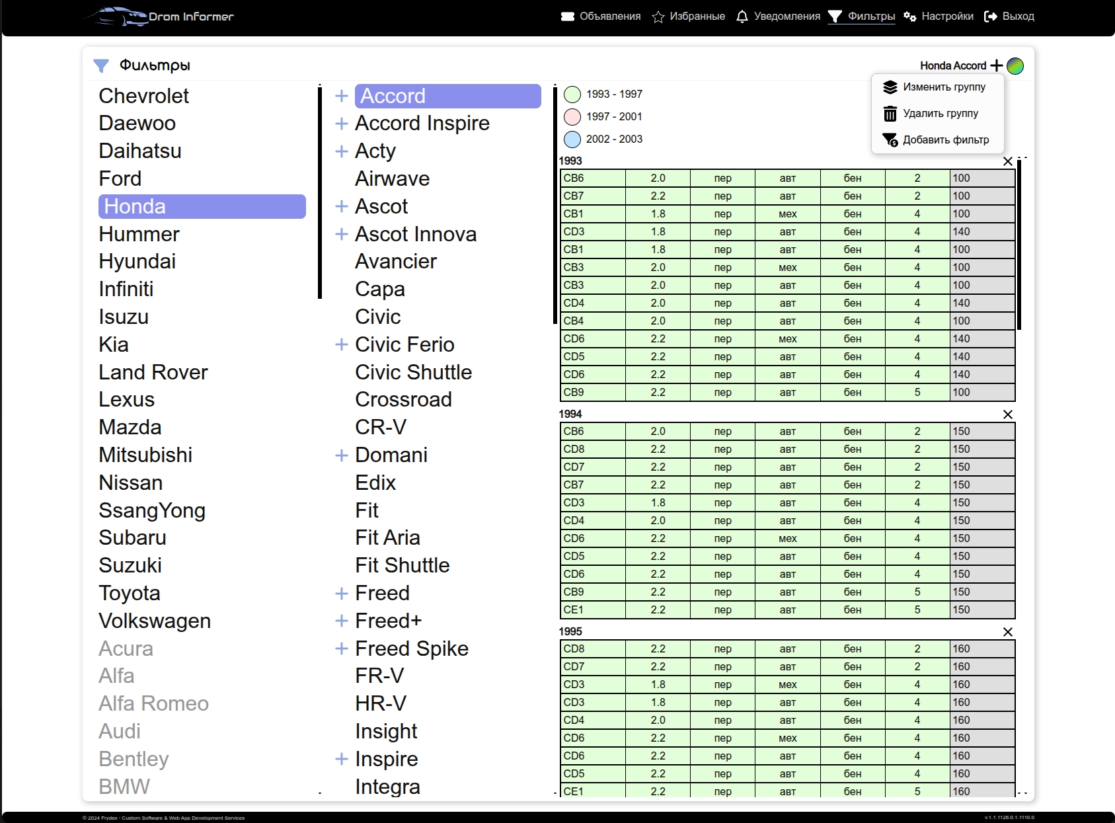
Task: Click the layers icon beside Изменить группу
Action: pos(890,87)
